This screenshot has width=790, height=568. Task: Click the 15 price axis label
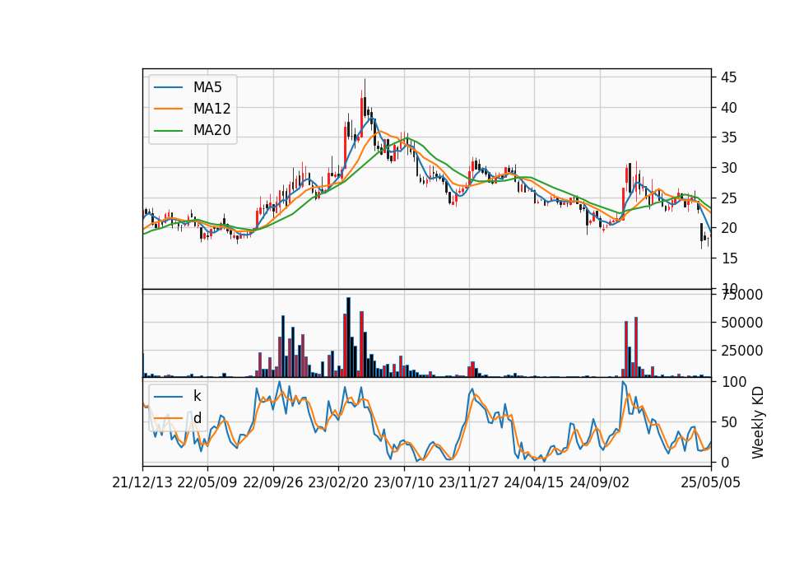point(728,258)
